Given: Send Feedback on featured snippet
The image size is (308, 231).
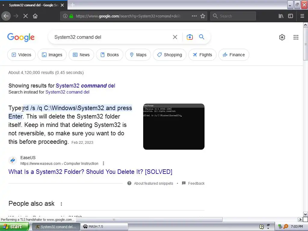Looking at the screenshot, I should point(196,183).
